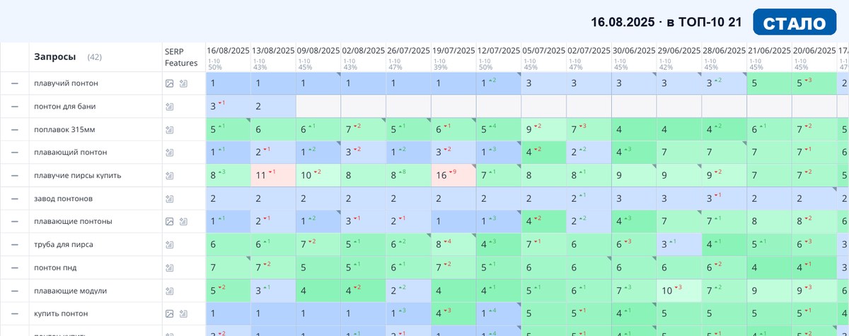Click dash marker left of плавающий понтон
849x336 pixels.
[14, 152]
